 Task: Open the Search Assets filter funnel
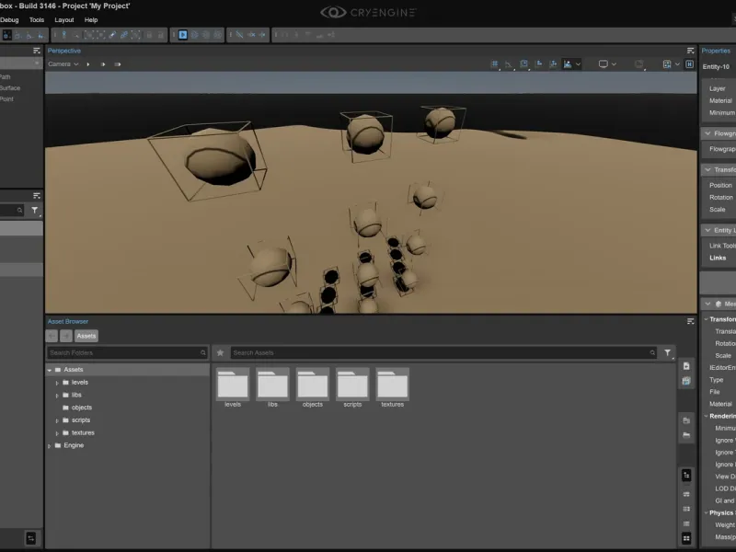point(668,352)
